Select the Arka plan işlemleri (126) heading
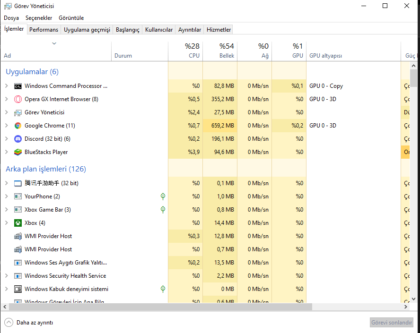 pyautogui.click(x=46, y=169)
